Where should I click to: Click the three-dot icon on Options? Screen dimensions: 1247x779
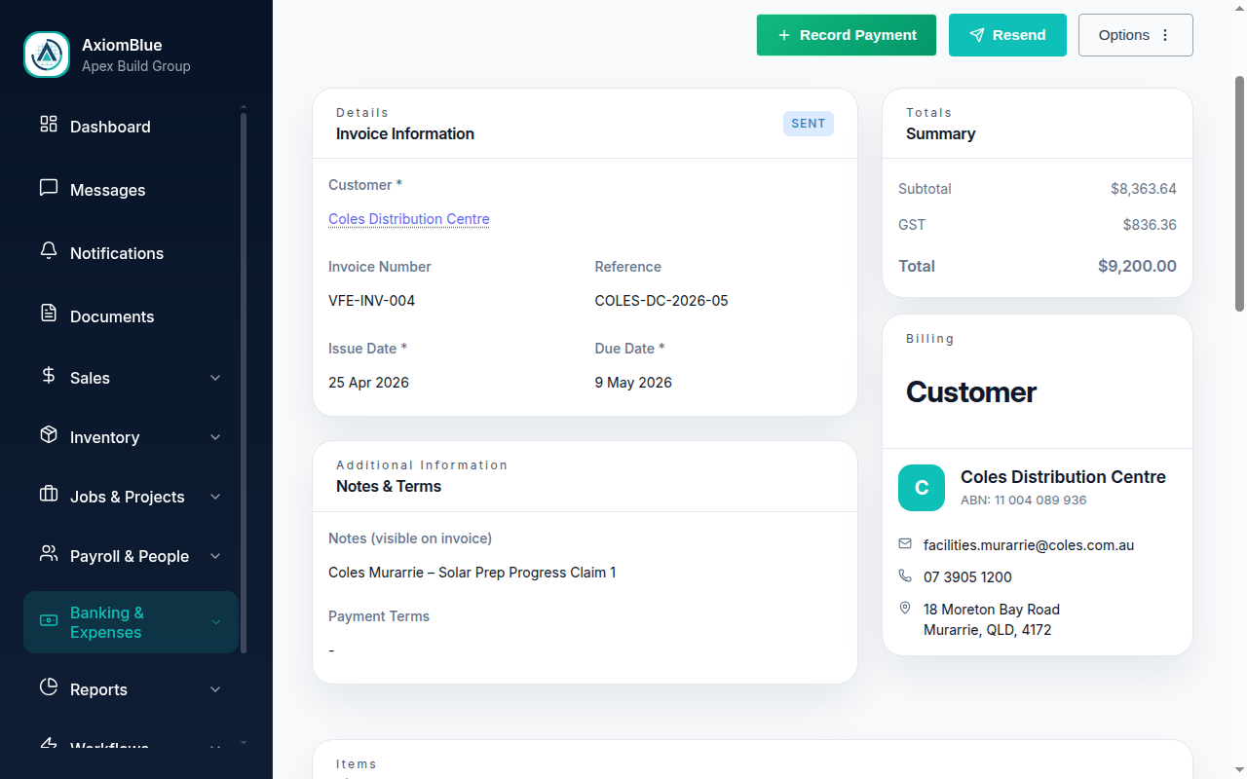click(1165, 35)
